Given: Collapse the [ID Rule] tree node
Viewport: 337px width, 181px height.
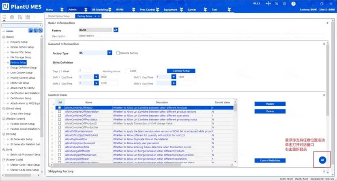Looking at the screenshot, I should coord(4,134).
